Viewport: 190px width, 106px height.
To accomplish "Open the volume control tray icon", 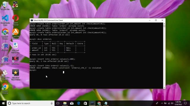I will [172, 103].
